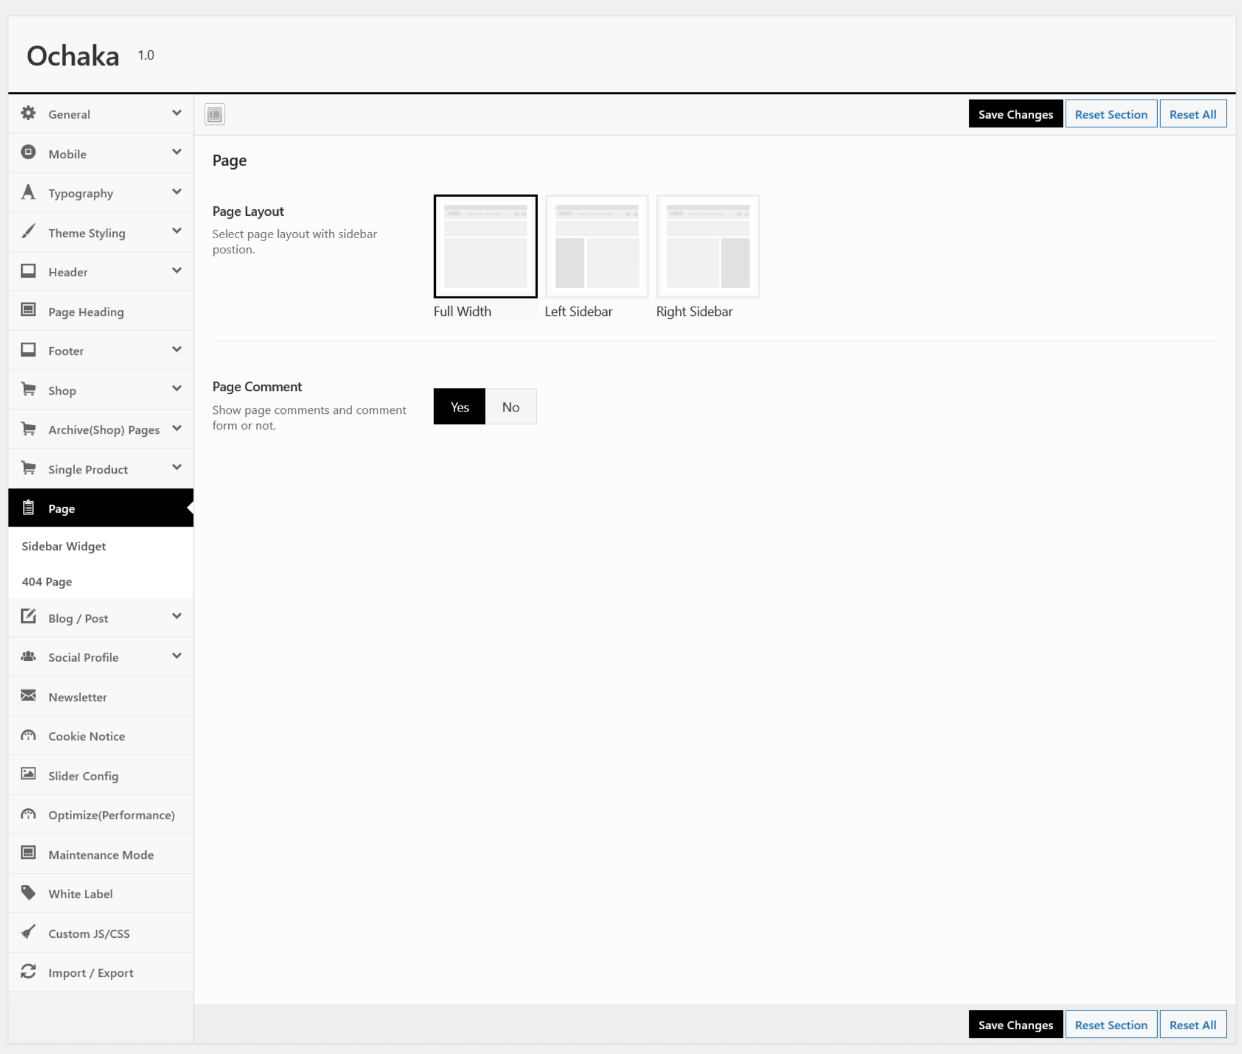This screenshot has width=1242, height=1054.
Task: Click the bottom Reset Section button
Action: pos(1110,1025)
